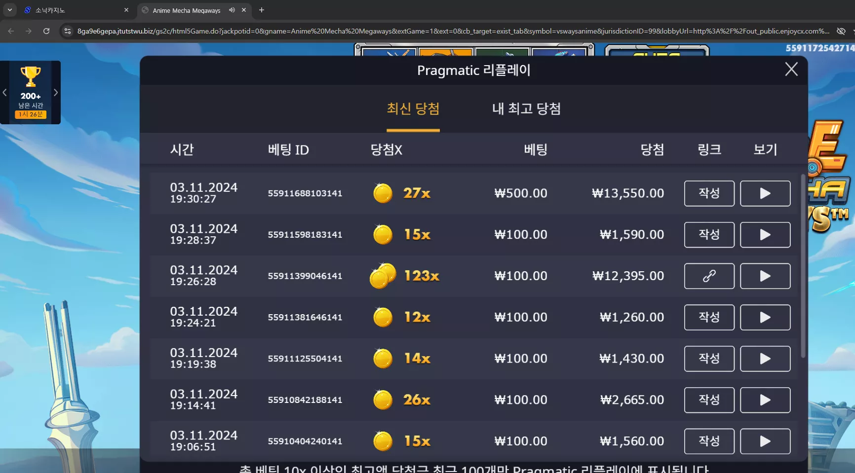Mute audio on Anime Mecha Megaways tab
Image resolution: width=855 pixels, height=473 pixels.
(x=232, y=10)
